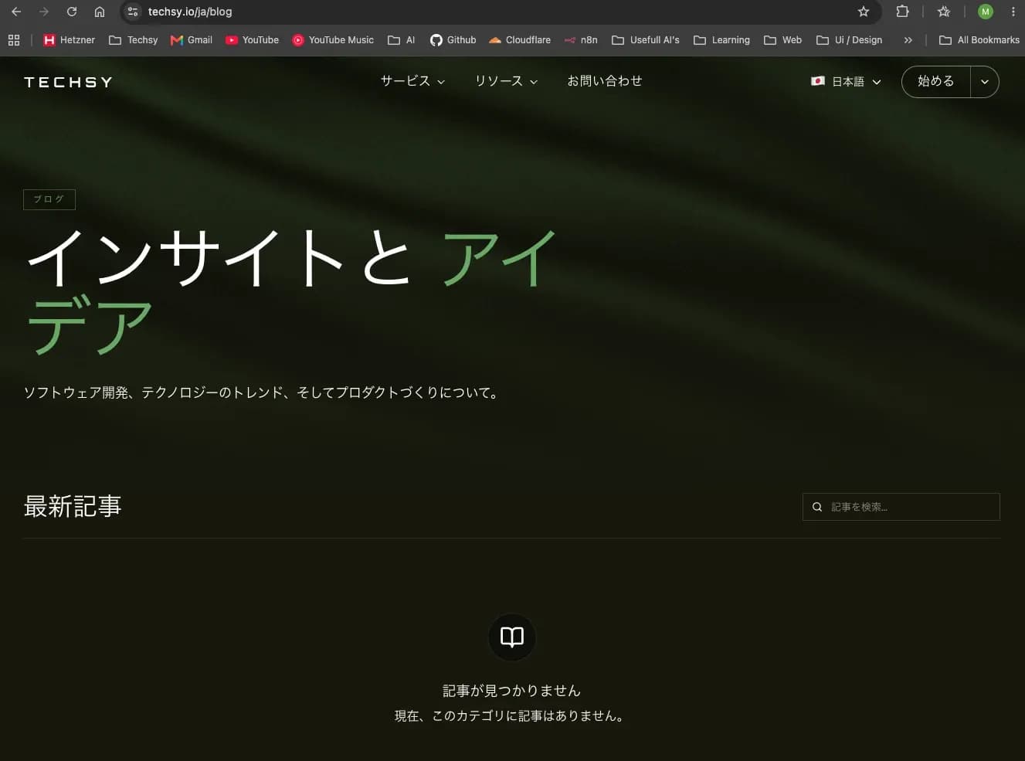Expand the chevron next to 始める
1025x761 pixels.
click(x=985, y=82)
